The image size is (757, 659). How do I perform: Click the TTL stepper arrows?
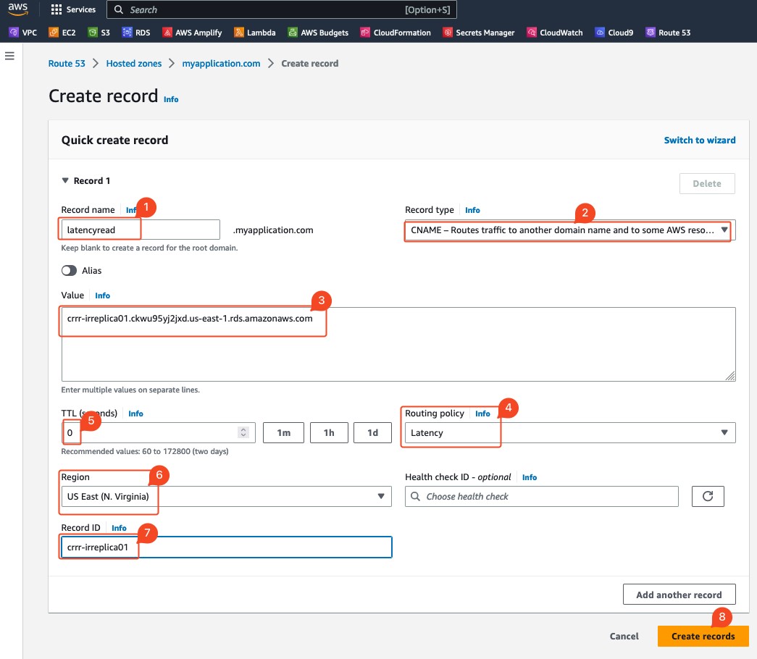click(244, 432)
